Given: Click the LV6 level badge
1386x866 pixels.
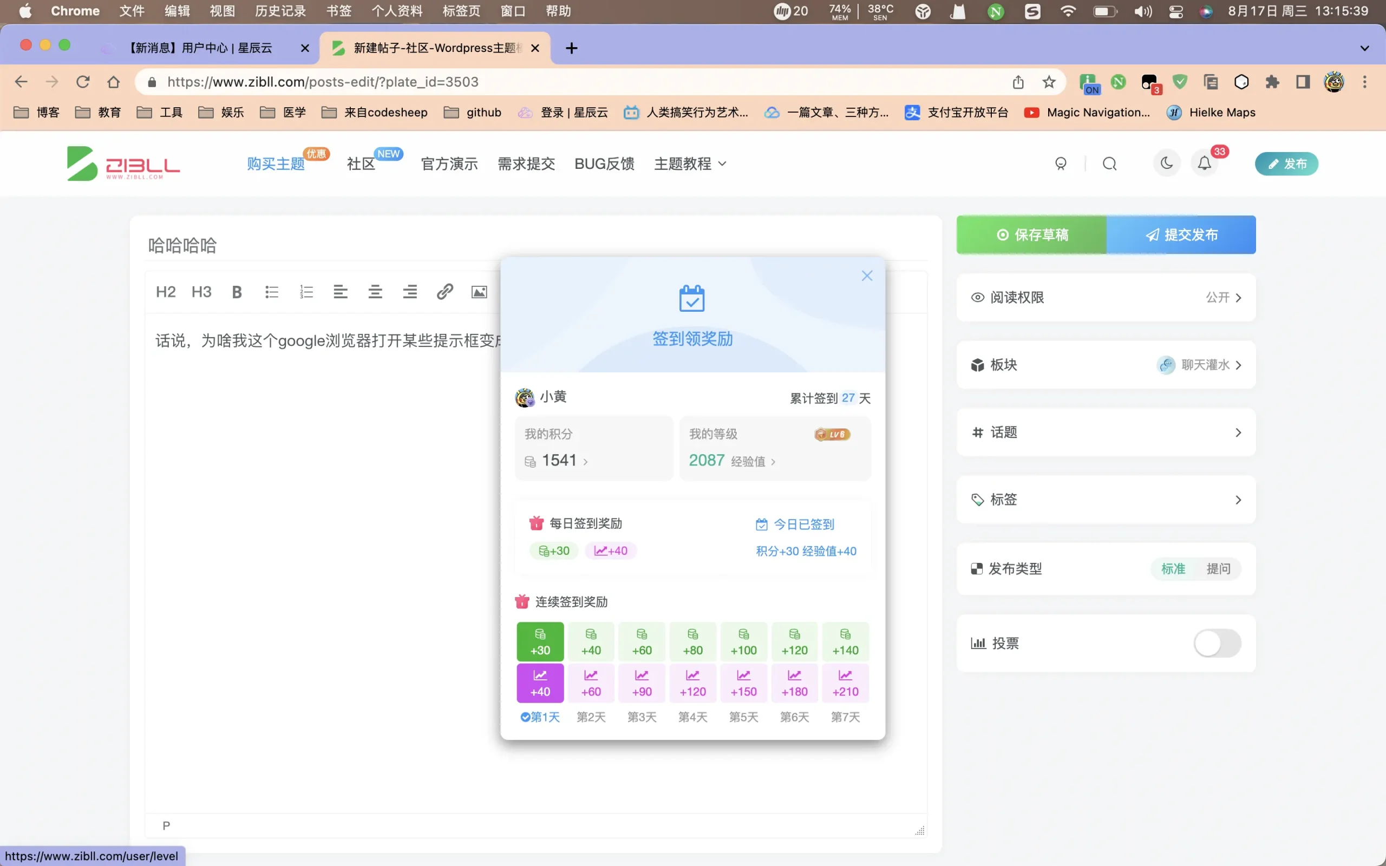Looking at the screenshot, I should (x=832, y=434).
